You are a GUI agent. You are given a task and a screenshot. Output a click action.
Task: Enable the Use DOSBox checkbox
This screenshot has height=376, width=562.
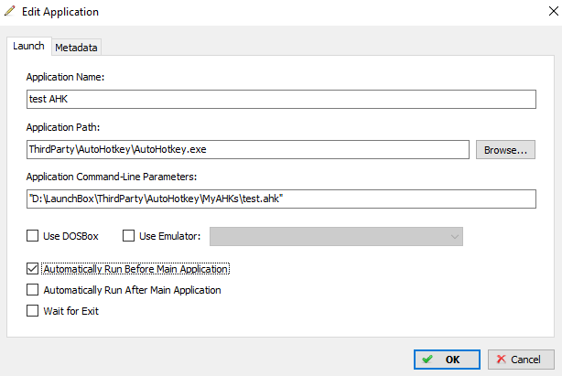[x=32, y=236]
